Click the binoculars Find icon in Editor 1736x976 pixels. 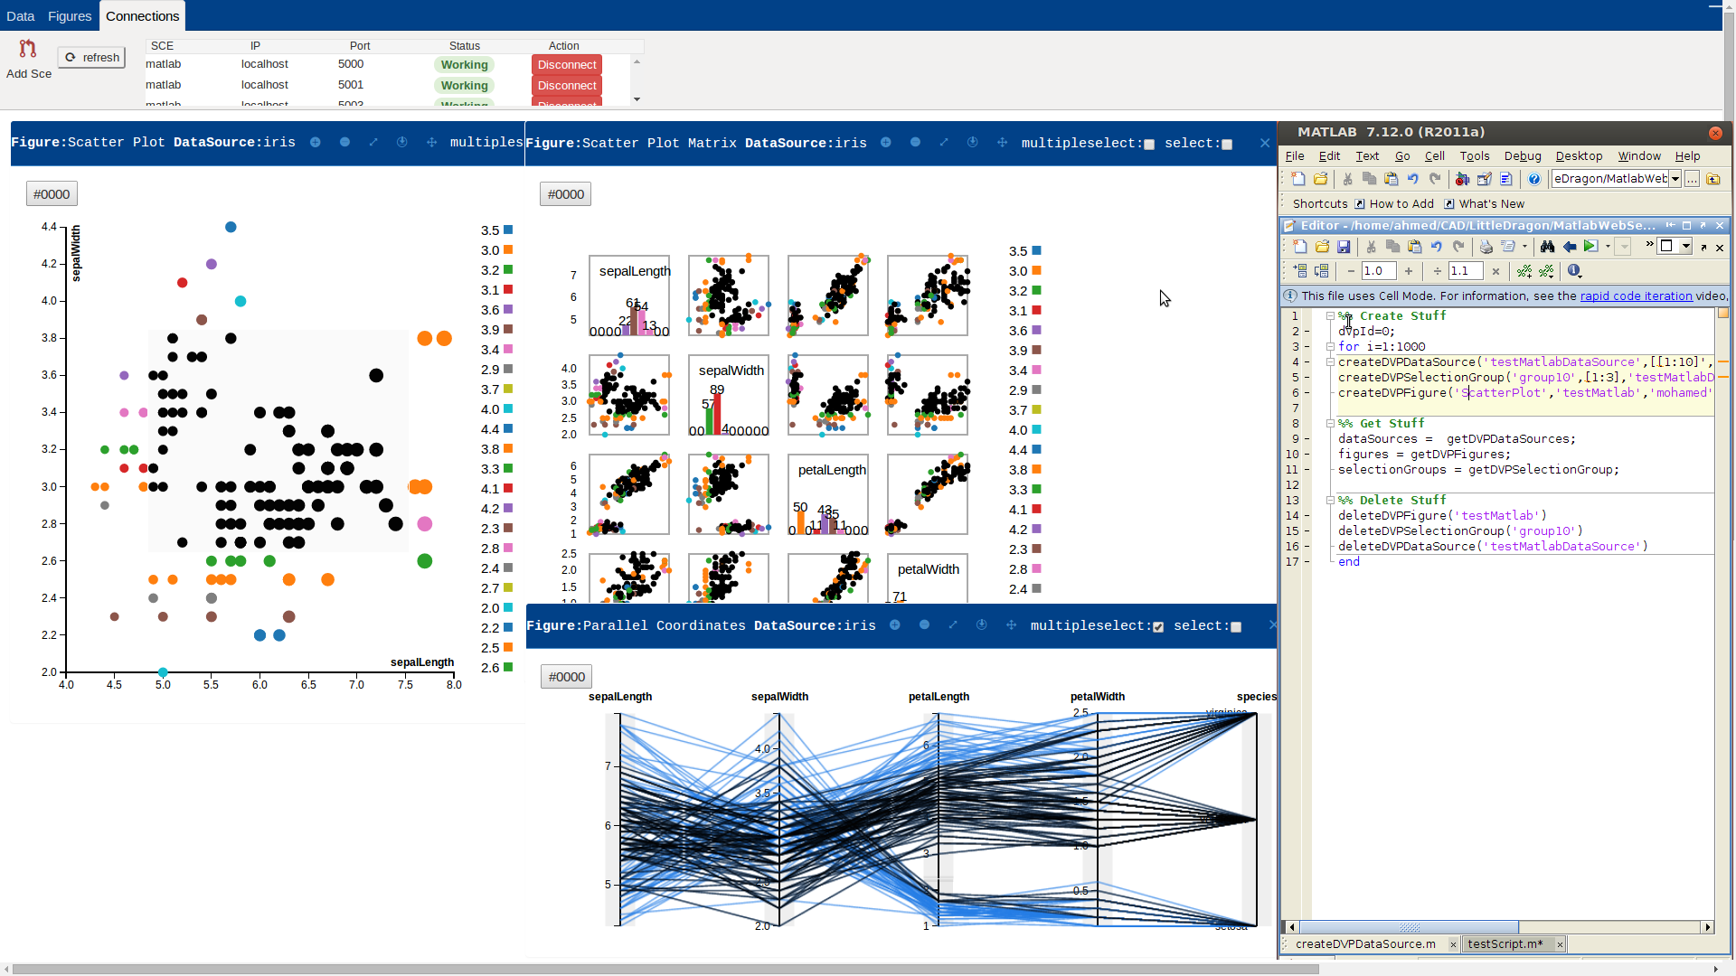coord(1547,247)
